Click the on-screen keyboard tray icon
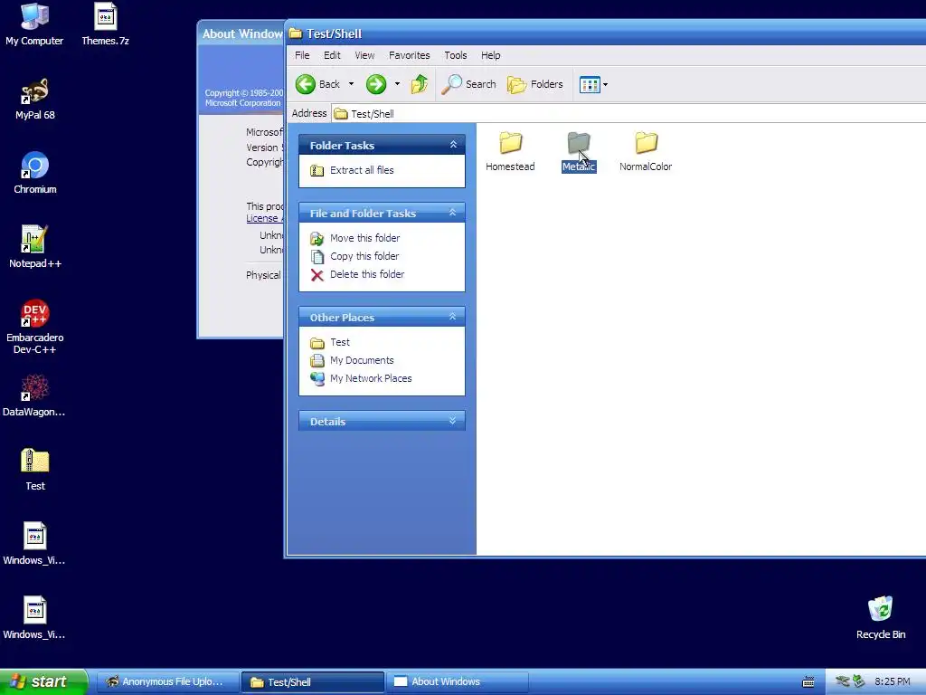 click(x=808, y=682)
